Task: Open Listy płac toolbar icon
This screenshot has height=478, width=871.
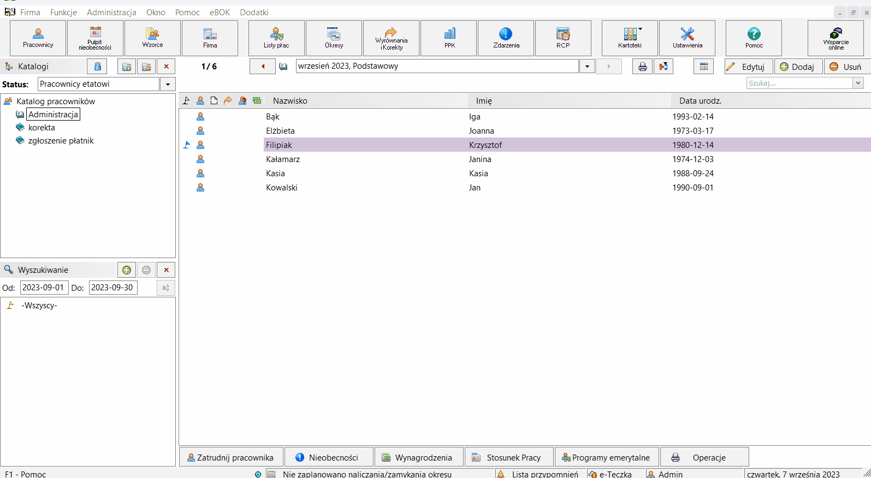Action: point(276,38)
